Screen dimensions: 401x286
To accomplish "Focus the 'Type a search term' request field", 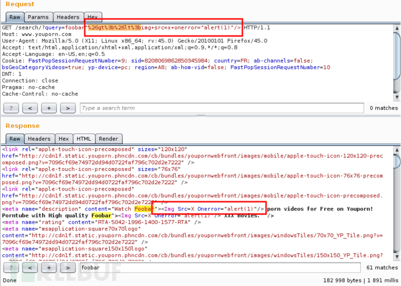I will [222, 108].
